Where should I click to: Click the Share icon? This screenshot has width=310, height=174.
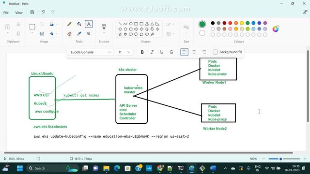(x=305, y=12)
